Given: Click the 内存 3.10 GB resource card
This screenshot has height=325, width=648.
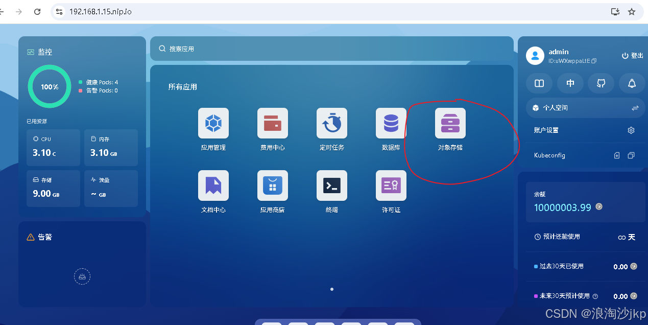Looking at the screenshot, I should pos(111,148).
